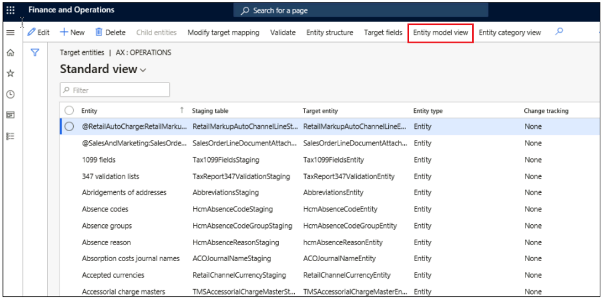Show the filter pane funnel icon
The height and width of the screenshot is (298, 604).
click(x=35, y=53)
